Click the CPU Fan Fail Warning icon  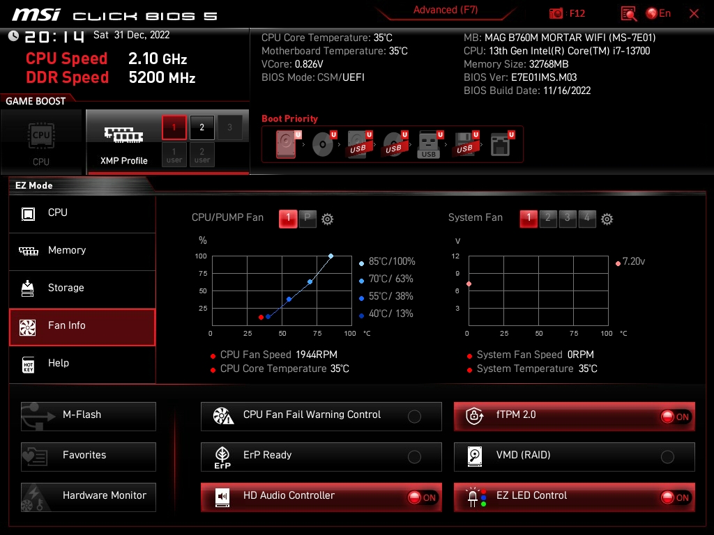(x=223, y=416)
